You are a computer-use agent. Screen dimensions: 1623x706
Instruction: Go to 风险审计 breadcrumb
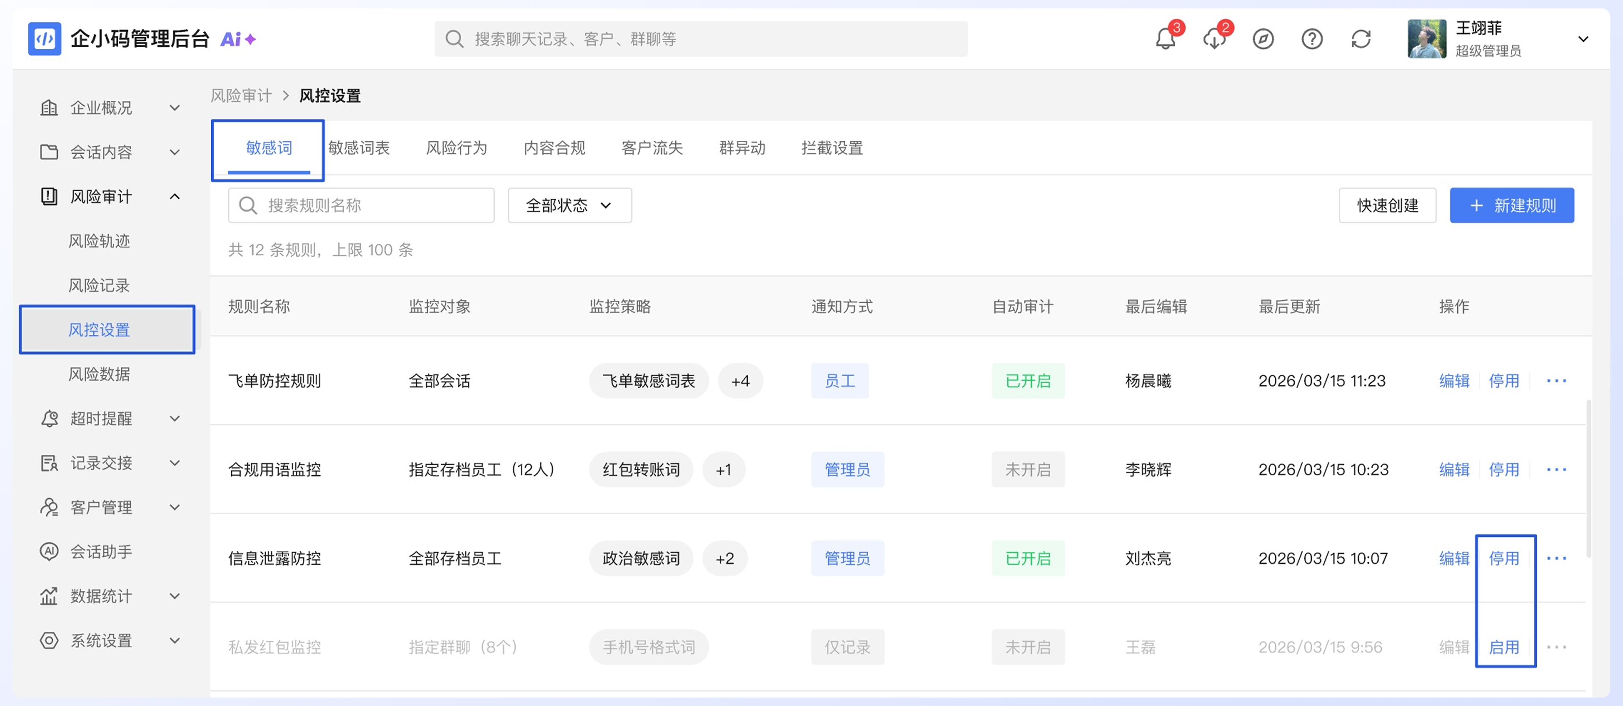[x=240, y=96]
